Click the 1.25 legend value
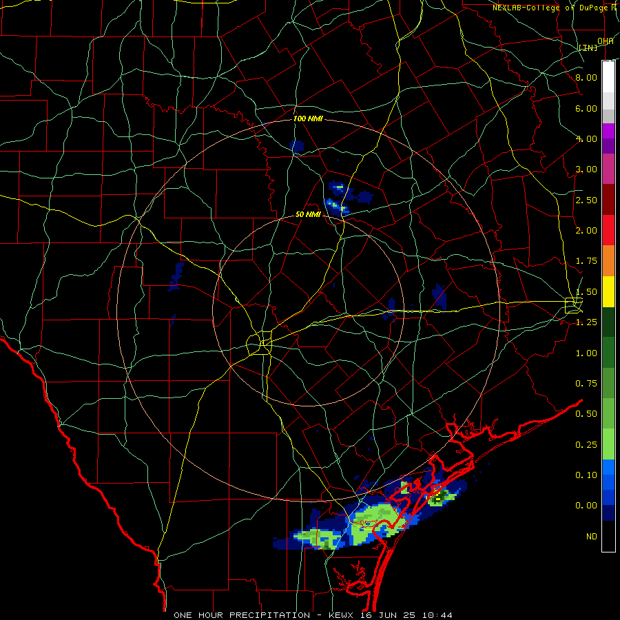 [586, 322]
